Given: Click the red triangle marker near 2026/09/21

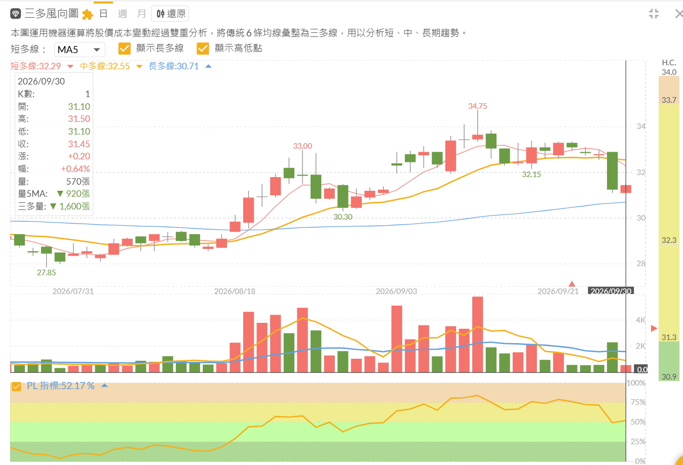Looking at the screenshot, I should [572, 284].
